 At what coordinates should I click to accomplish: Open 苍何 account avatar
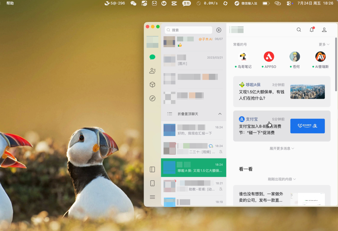(x=295, y=57)
